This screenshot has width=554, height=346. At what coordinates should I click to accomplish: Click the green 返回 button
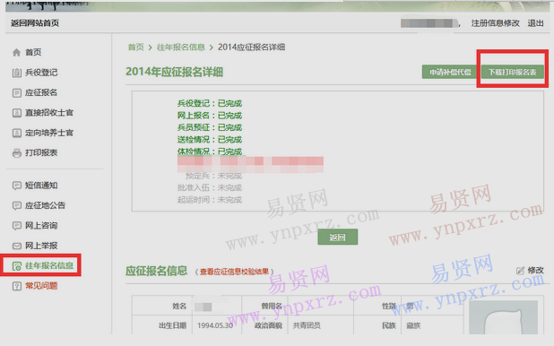337,238
